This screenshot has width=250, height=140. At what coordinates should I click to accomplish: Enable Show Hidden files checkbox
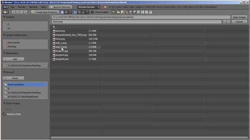pos(92,12)
